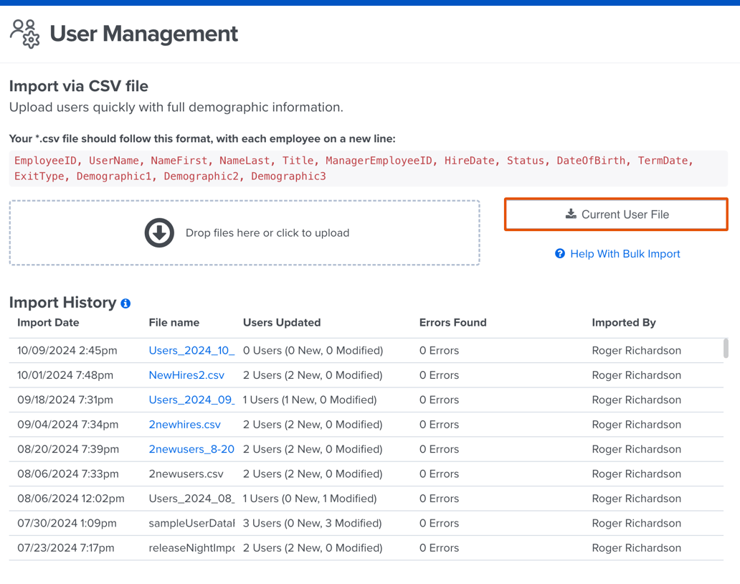
Task: Click Roger Richardson in the first row
Action: 636,350
